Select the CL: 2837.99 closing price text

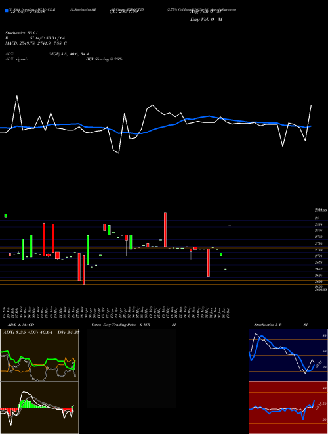coord(123,12)
